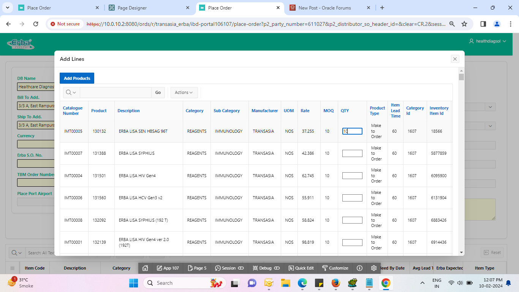Screen dimensions: 519x292
Task: Click the Manufacturer column header
Action: [x=264, y=111]
